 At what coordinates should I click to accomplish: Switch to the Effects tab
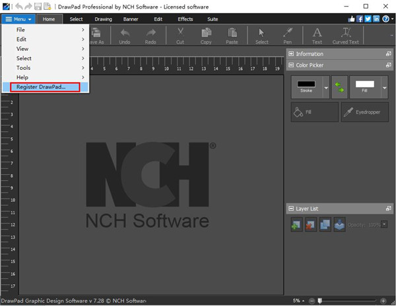coord(185,19)
